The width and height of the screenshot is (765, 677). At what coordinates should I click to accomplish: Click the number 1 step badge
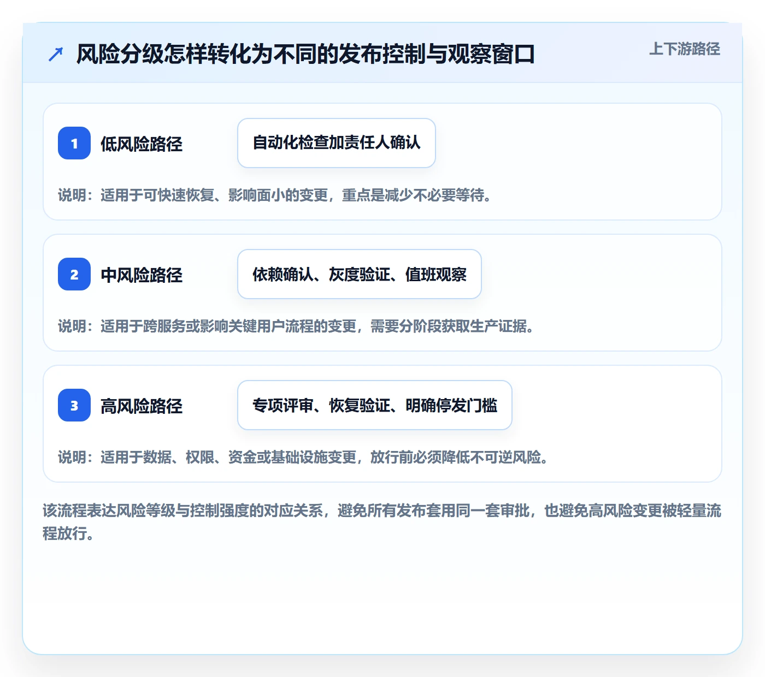pos(74,143)
